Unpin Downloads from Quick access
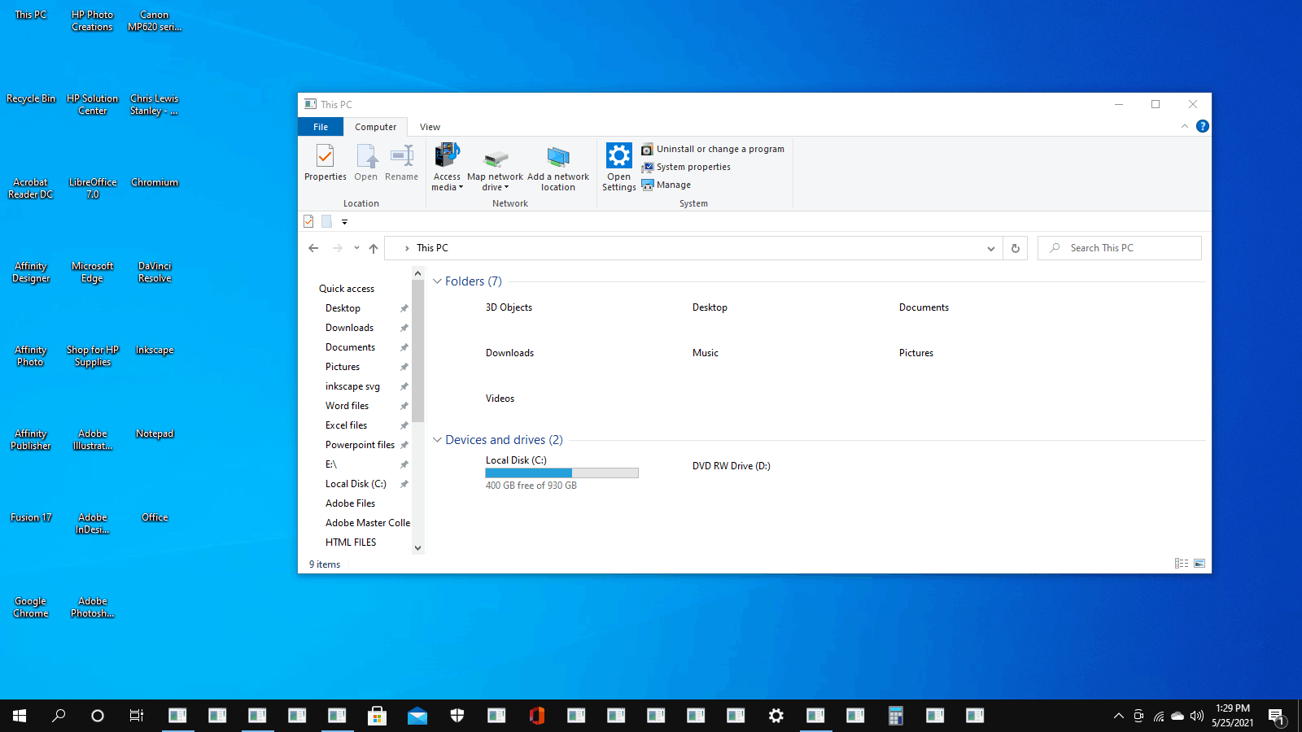1302x732 pixels. coord(404,328)
